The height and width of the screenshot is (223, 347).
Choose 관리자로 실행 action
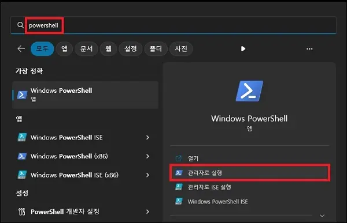pyautogui.click(x=250, y=173)
